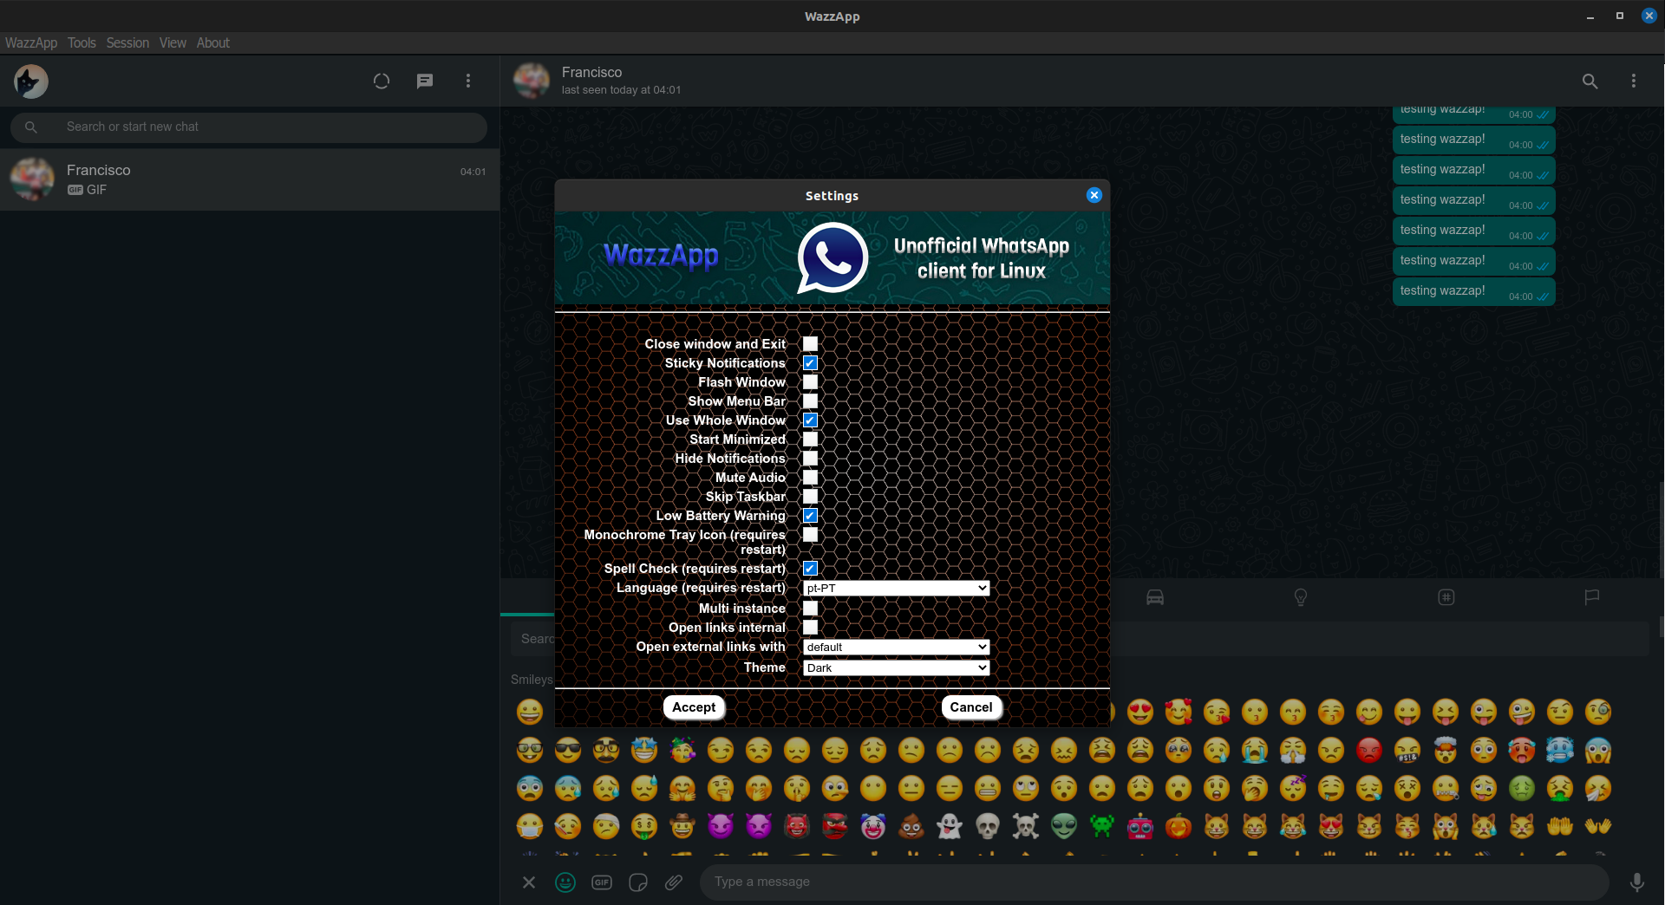Switch to Travel emoji category car icon

(x=1155, y=597)
